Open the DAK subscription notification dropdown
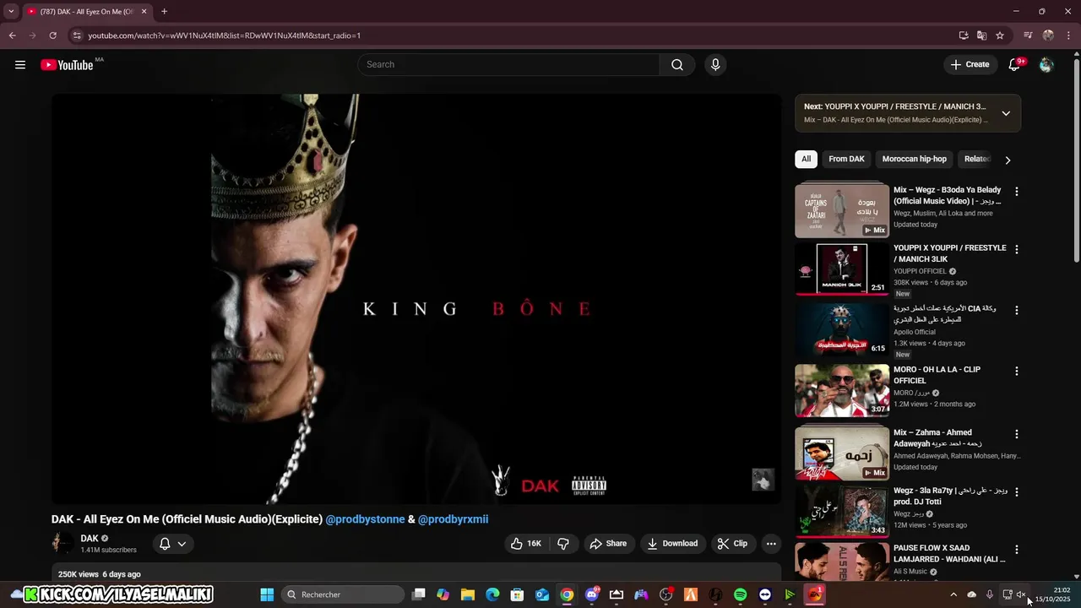Image resolution: width=1081 pixels, height=608 pixels. coord(172,544)
